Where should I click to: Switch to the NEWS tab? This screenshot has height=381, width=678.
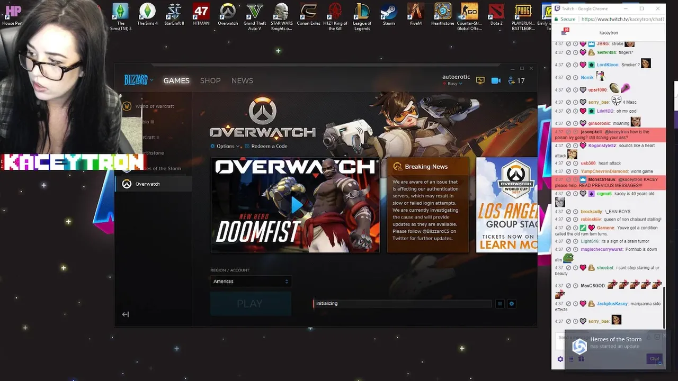242,80
